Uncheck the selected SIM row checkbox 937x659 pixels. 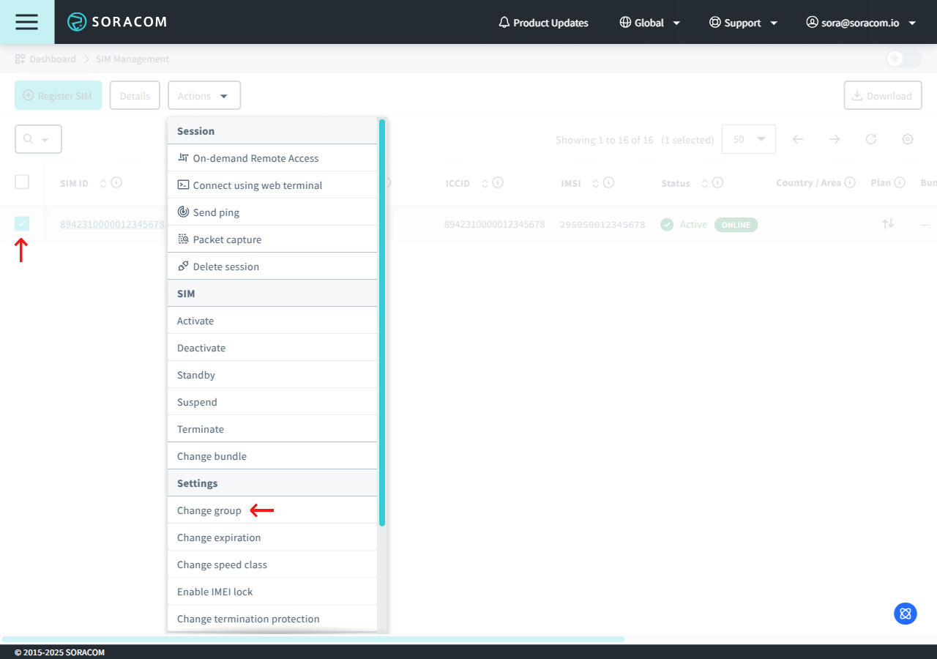tap(22, 223)
